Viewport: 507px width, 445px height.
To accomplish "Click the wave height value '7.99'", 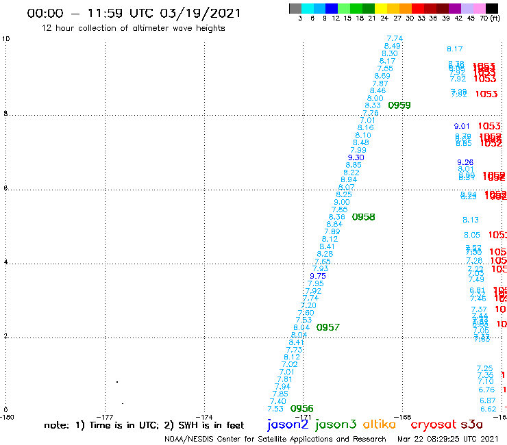I will [358, 150].
